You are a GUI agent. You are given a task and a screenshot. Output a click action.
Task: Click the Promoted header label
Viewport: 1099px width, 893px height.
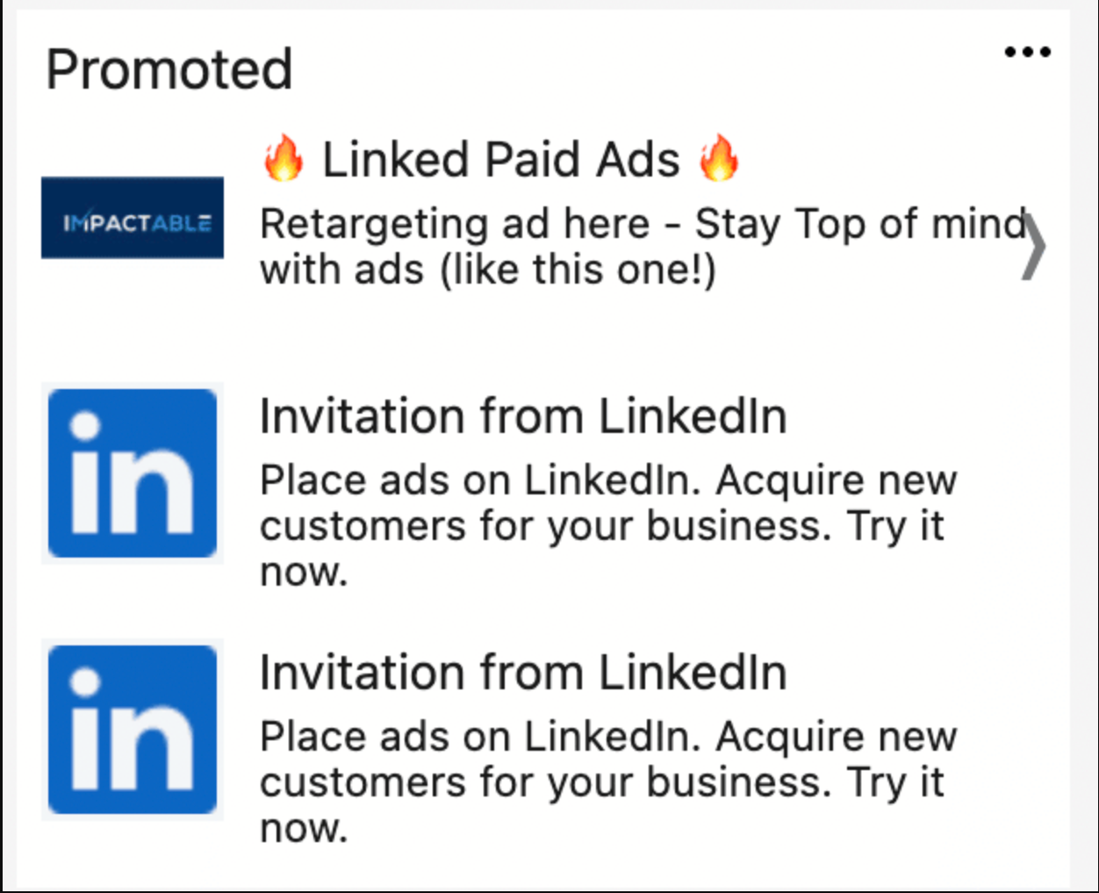[169, 68]
